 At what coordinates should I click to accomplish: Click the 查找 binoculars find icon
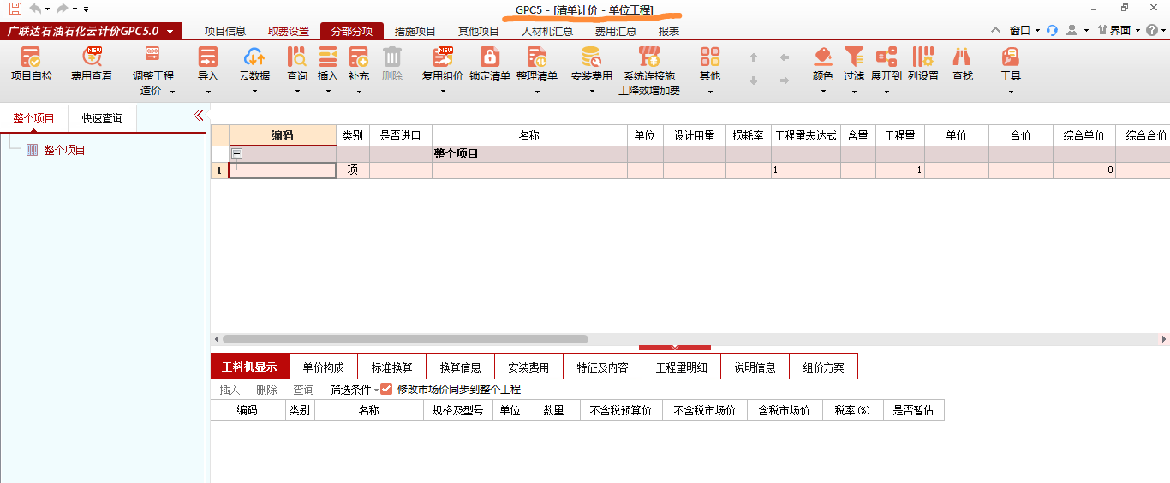(963, 57)
